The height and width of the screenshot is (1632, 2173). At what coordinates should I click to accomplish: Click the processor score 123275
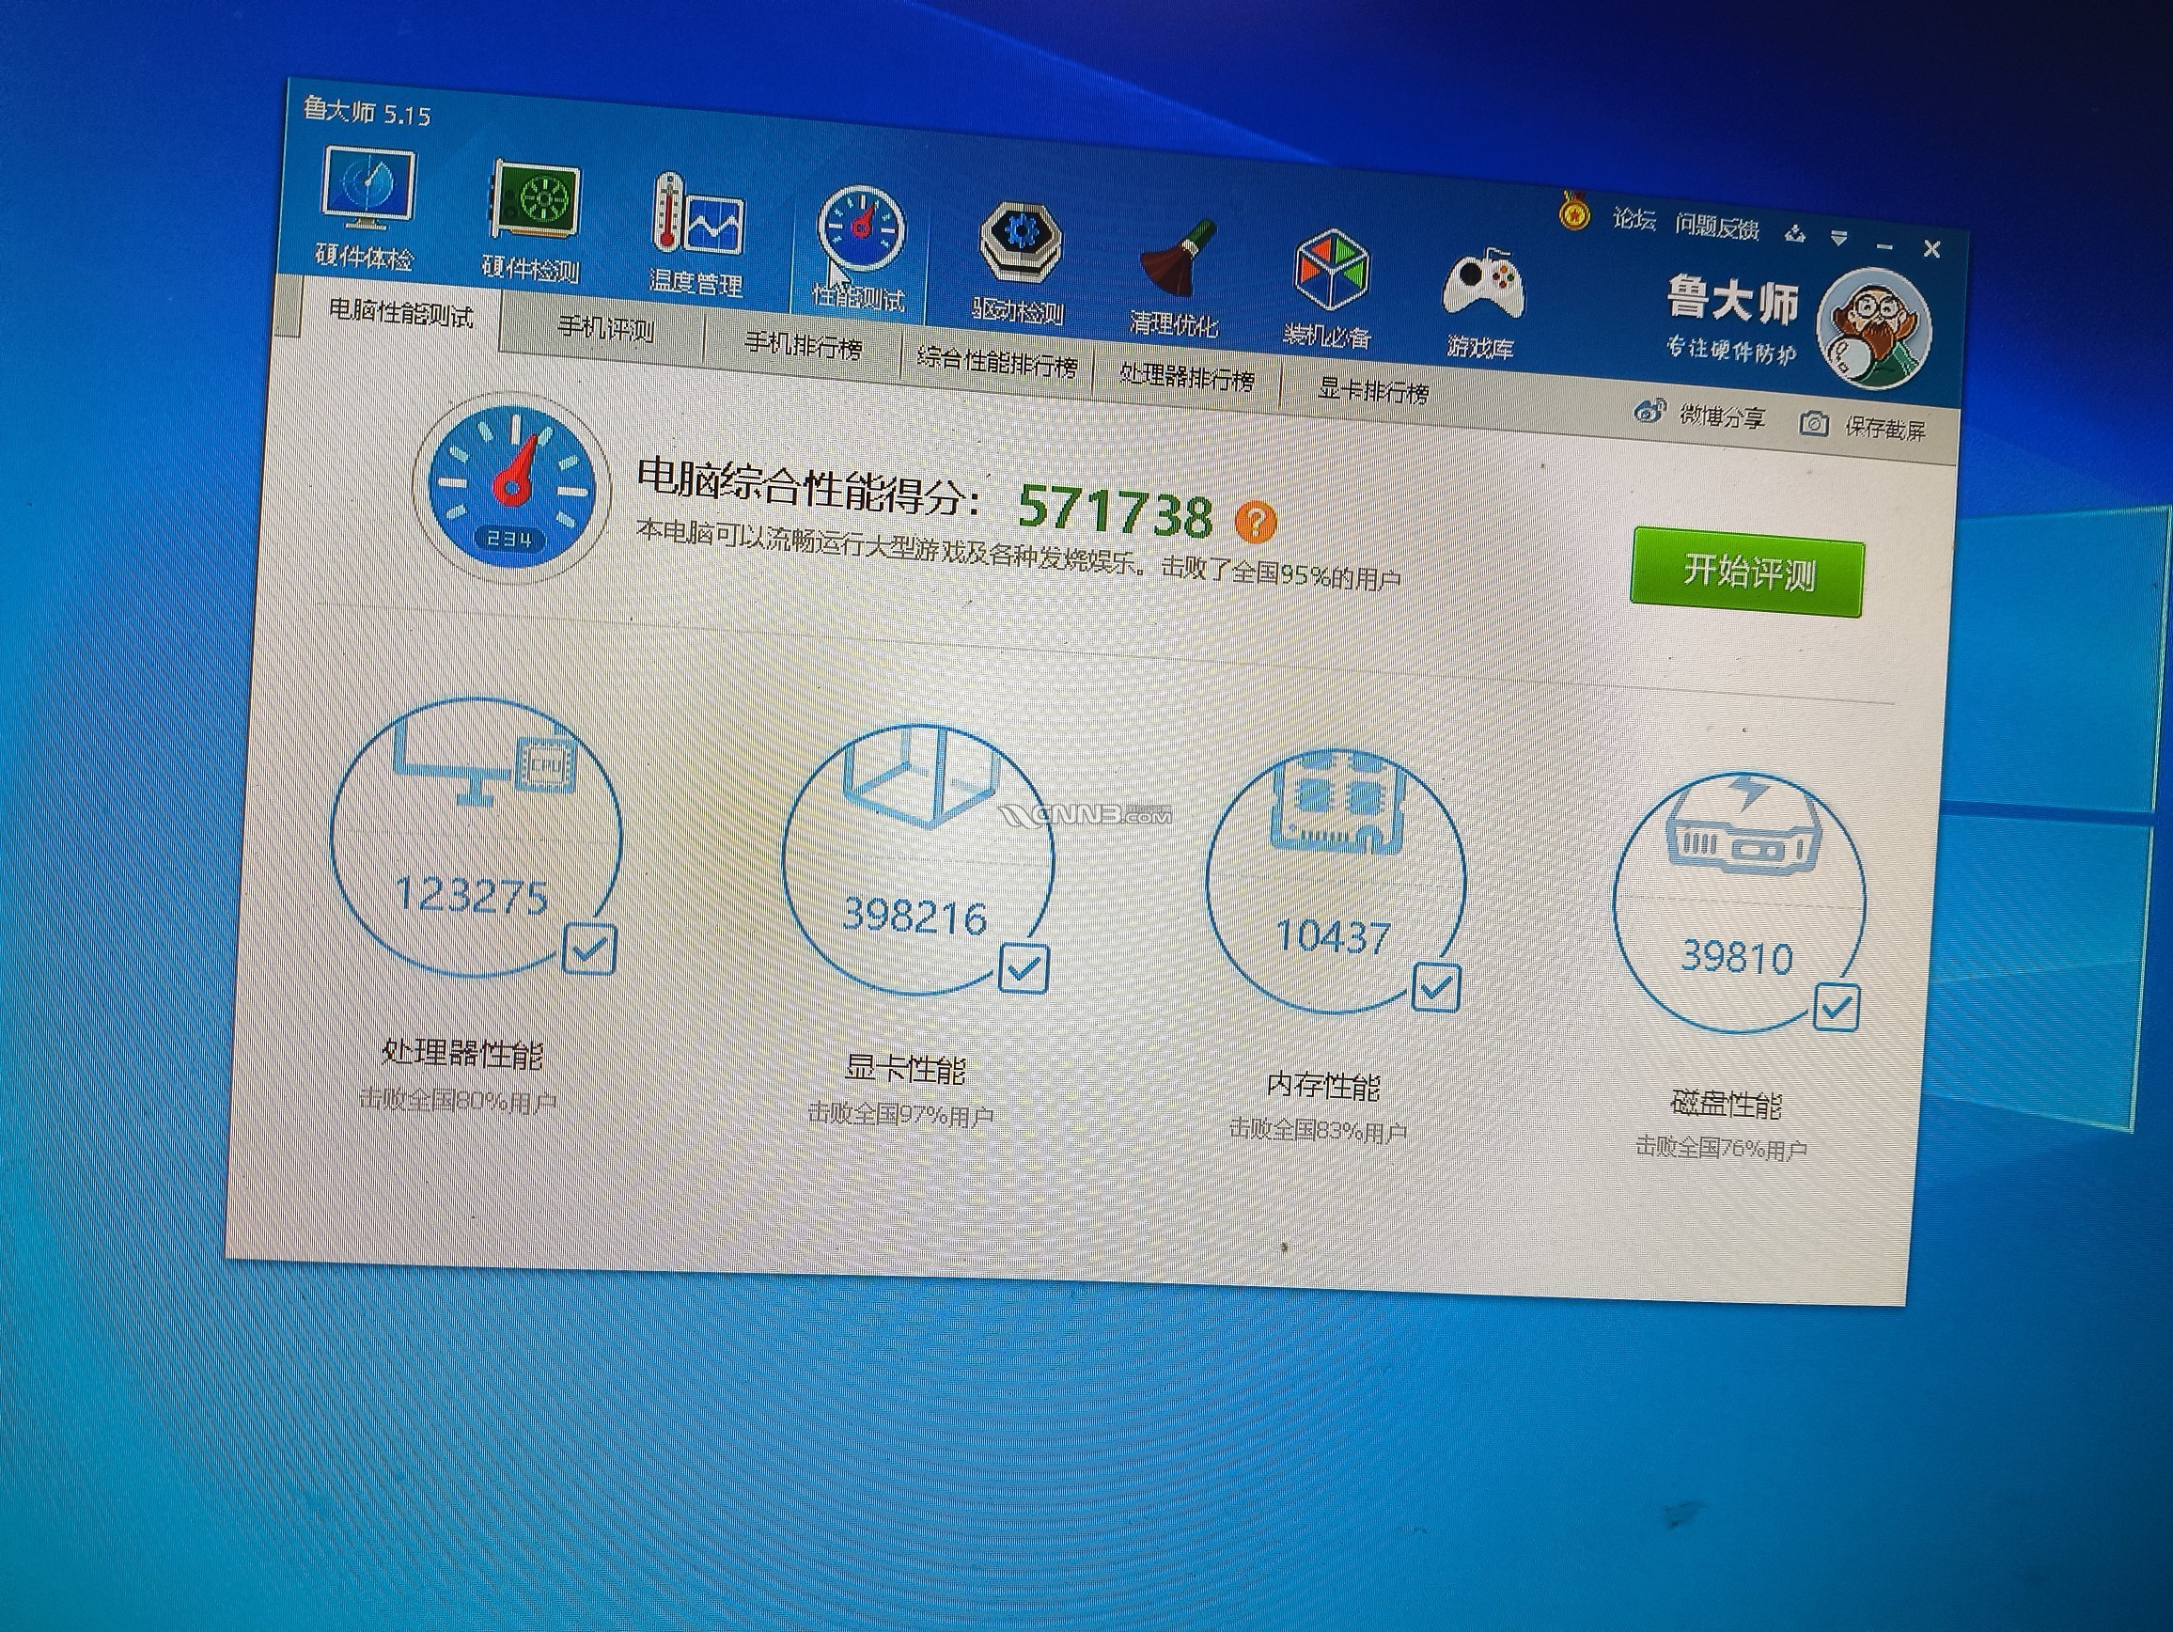(x=472, y=895)
